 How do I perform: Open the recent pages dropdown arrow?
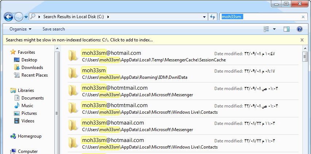(26, 17)
